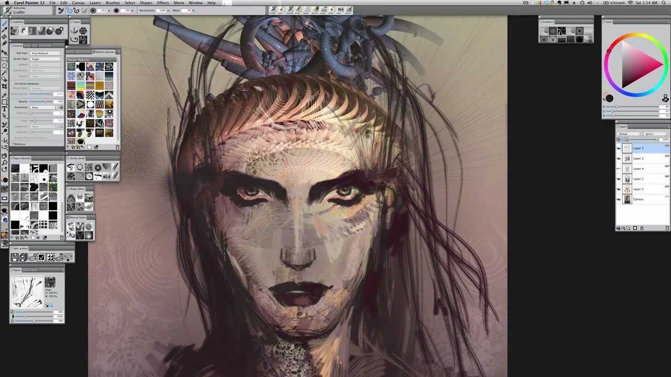
Task: Select the Paint Bucket tool
Action: pos(5,36)
